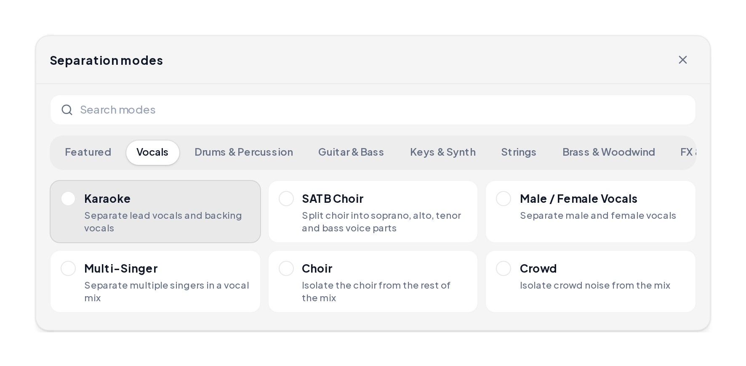This screenshot has height=366, width=746.
Task: Click 'Separate lead vocals and backing vocals' description
Action: point(163,222)
